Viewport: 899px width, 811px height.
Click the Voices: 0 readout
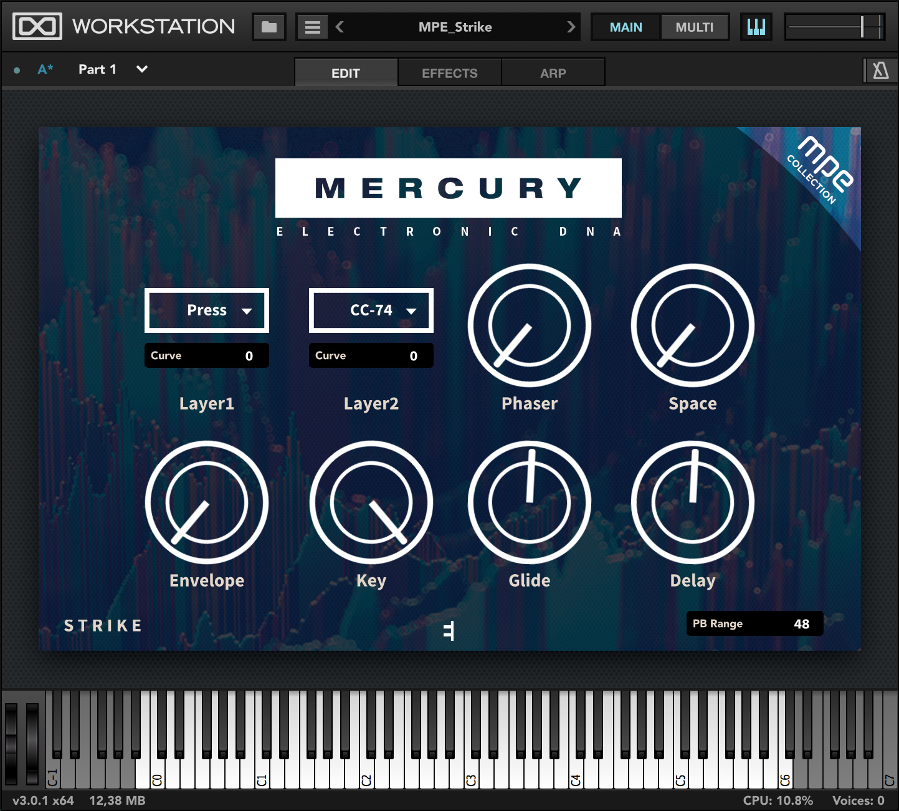[859, 800]
